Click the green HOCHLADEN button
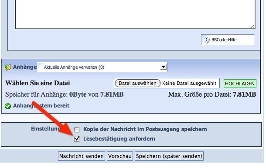The height and width of the screenshot is (168, 266). [x=240, y=84]
